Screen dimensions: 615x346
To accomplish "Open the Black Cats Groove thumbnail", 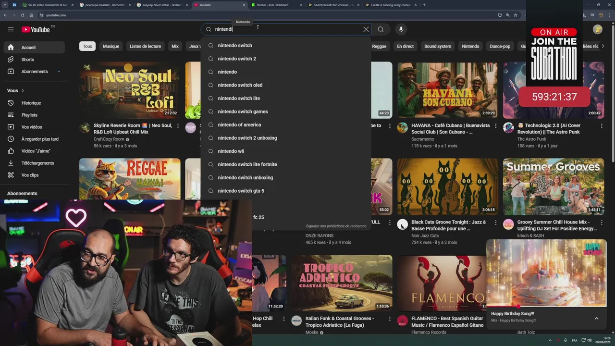I will (x=447, y=186).
